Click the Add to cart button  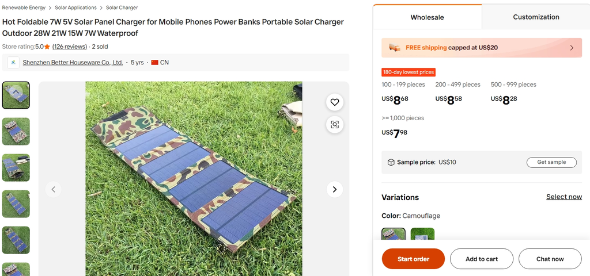click(x=482, y=259)
